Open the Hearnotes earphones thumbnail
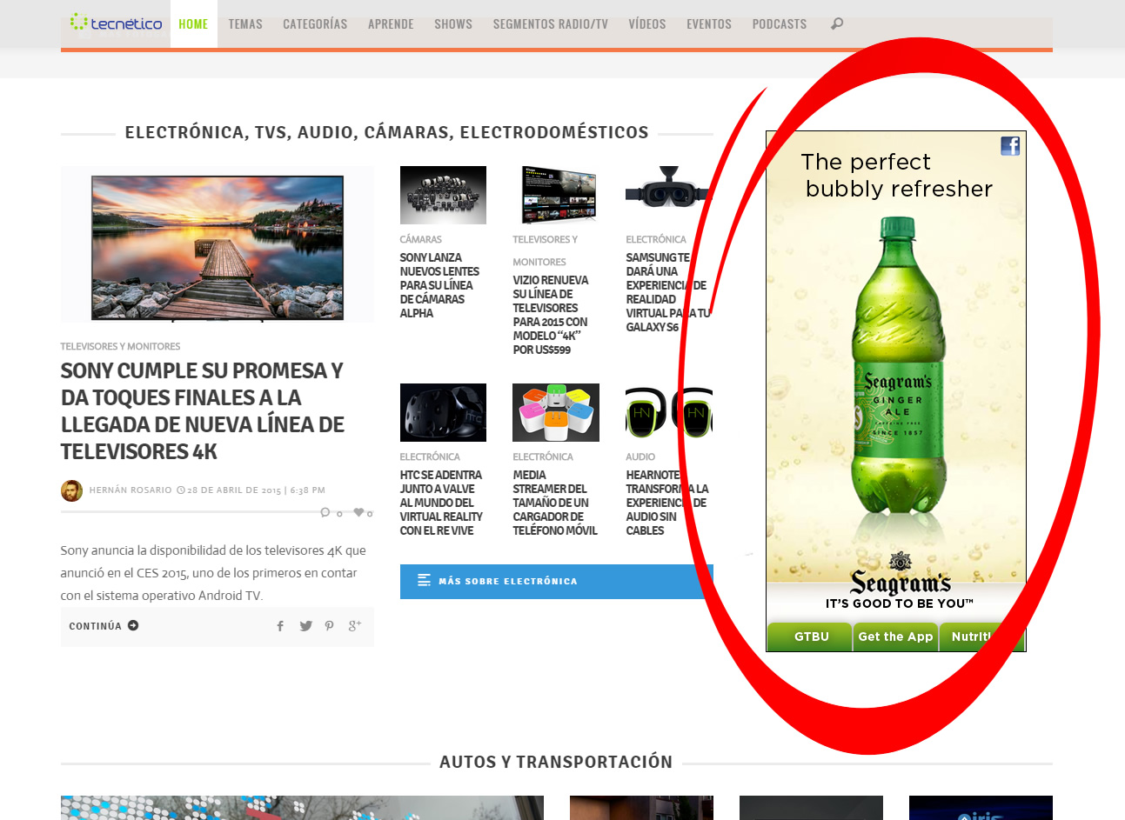The height and width of the screenshot is (820, 1125). [669, 412]
